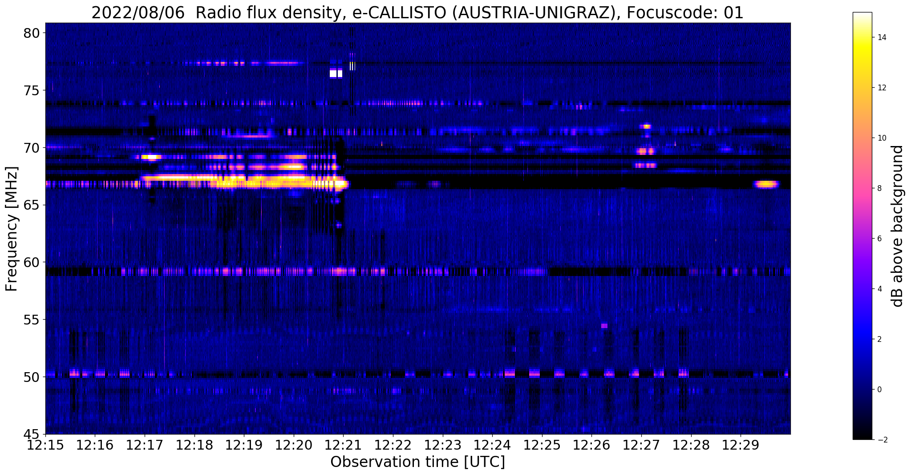911x475 pixels.
Task: Click the 12:27 time tick label
Action: 641,446
